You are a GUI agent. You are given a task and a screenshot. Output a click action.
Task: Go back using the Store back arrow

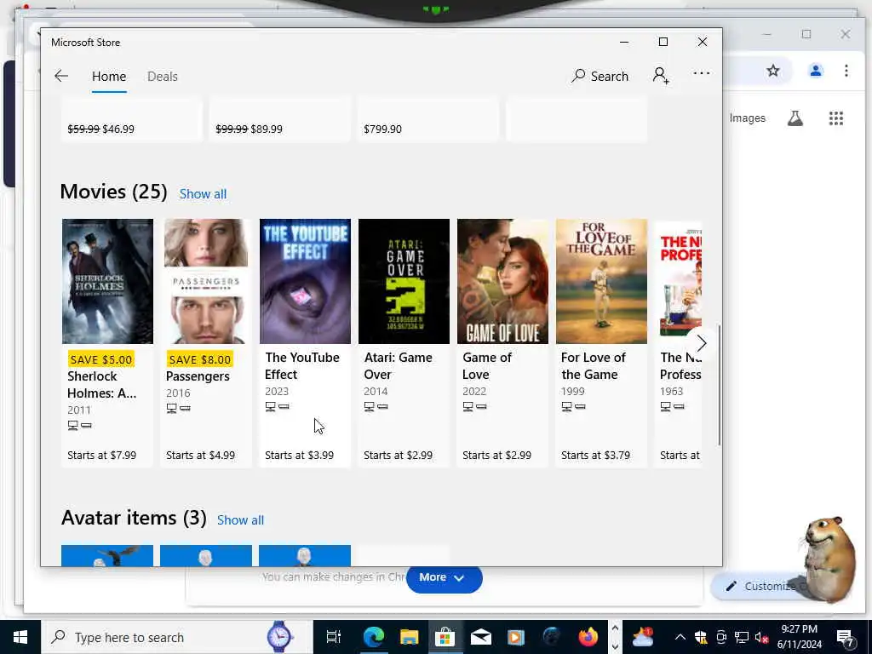[x=61, y=76]
